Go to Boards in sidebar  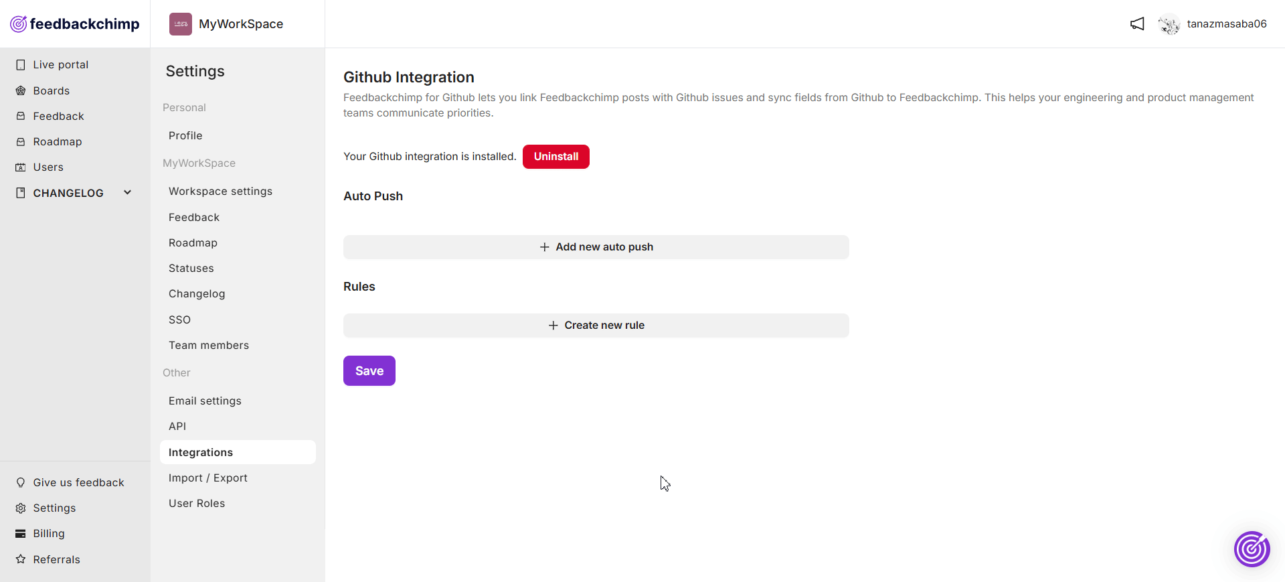tap(52, 91)
